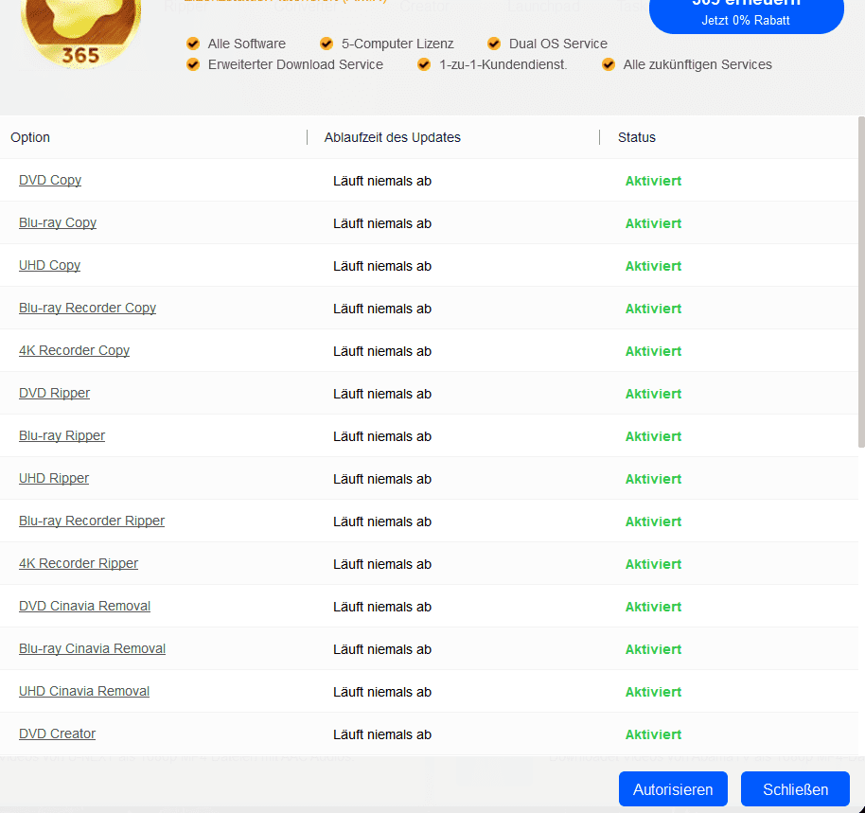Click the checkmark beside Erweiterter Download Service
Viewport: 865px width, 813px height.
(x=193, y=64)
